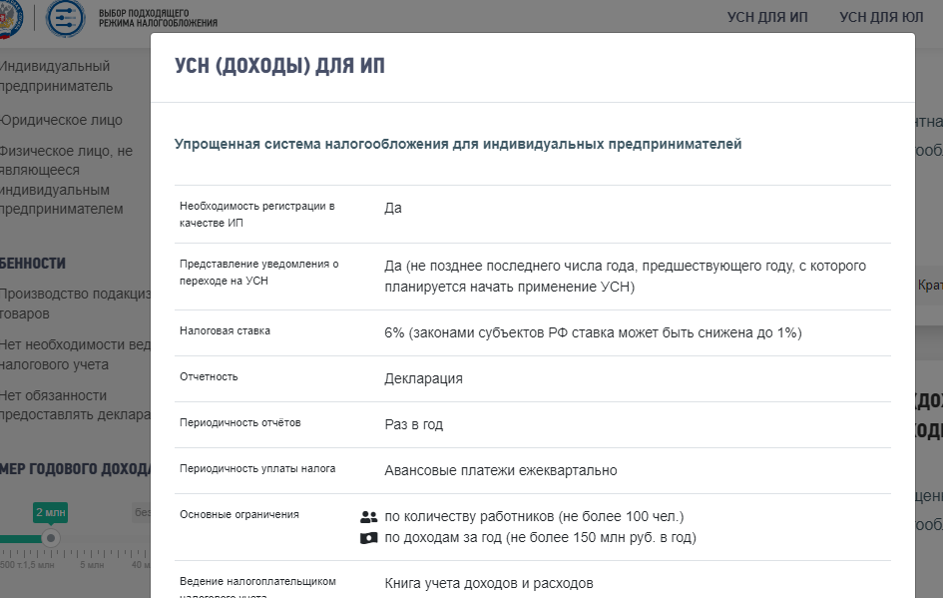This screenshot has height=598, width=943.
Task: Click the Federal Tax Service emblem
Action: point(10,19)
